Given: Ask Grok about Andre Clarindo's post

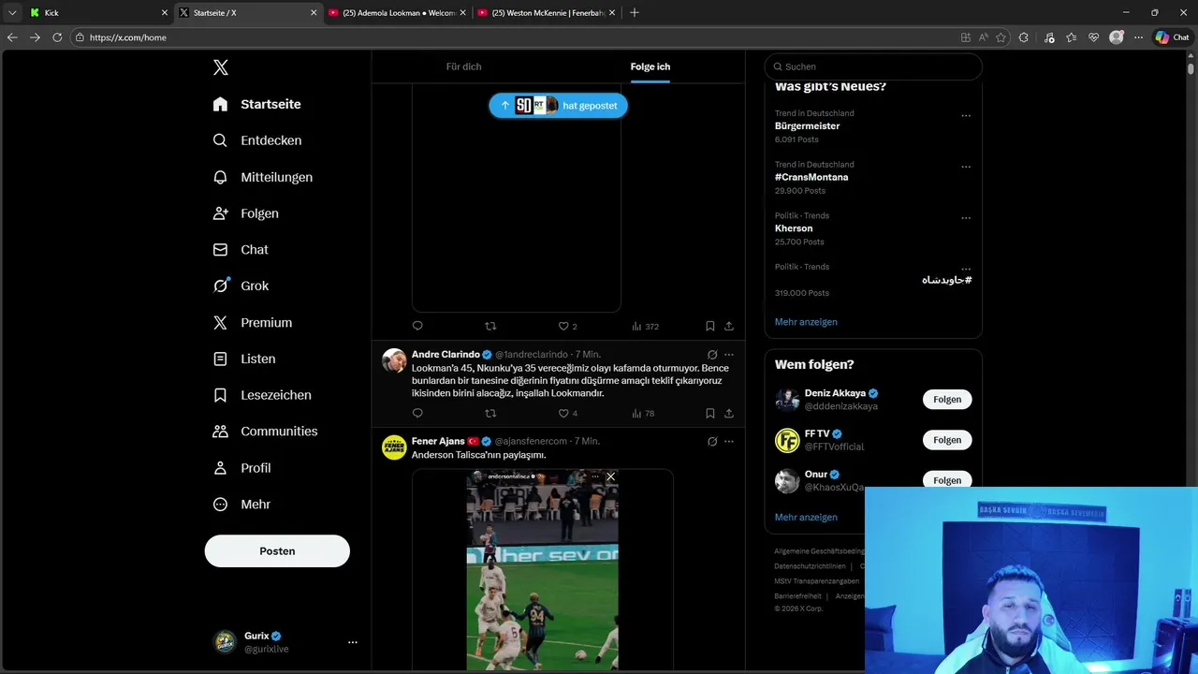Looking at the screenshot, I should [712, 355].
